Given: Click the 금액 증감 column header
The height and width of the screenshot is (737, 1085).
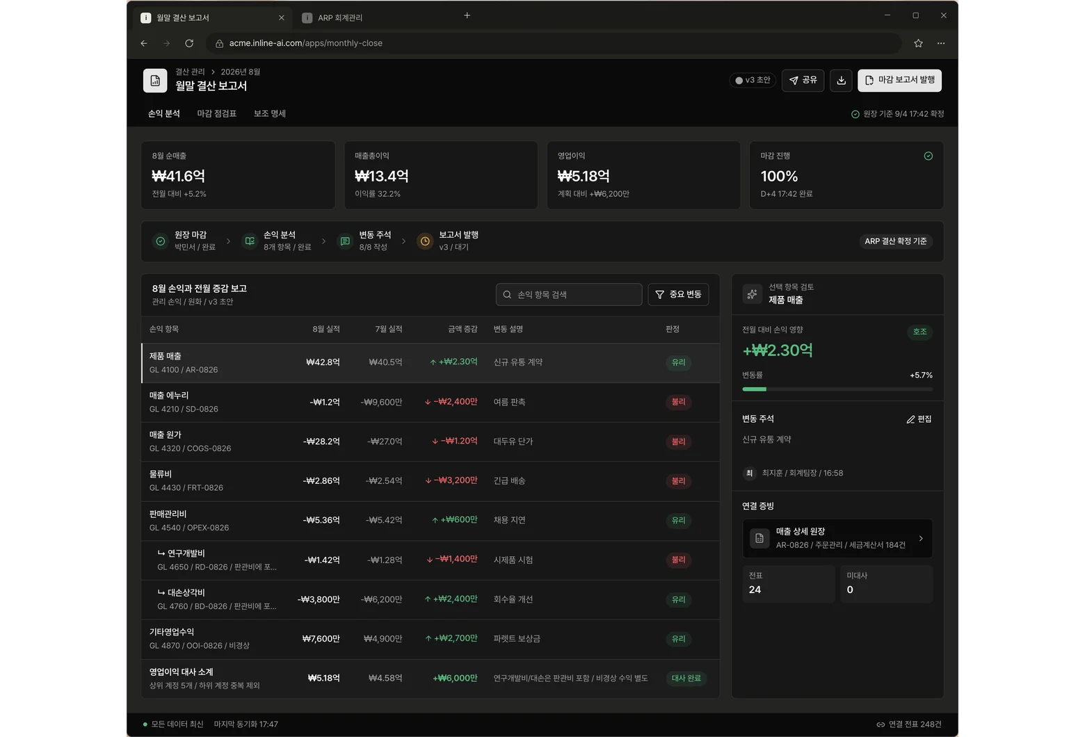Looking at the screenshot, I should click(463, 330).
